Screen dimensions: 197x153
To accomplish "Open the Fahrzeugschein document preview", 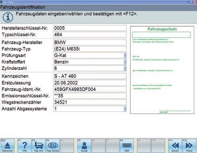I will [162, 70].
